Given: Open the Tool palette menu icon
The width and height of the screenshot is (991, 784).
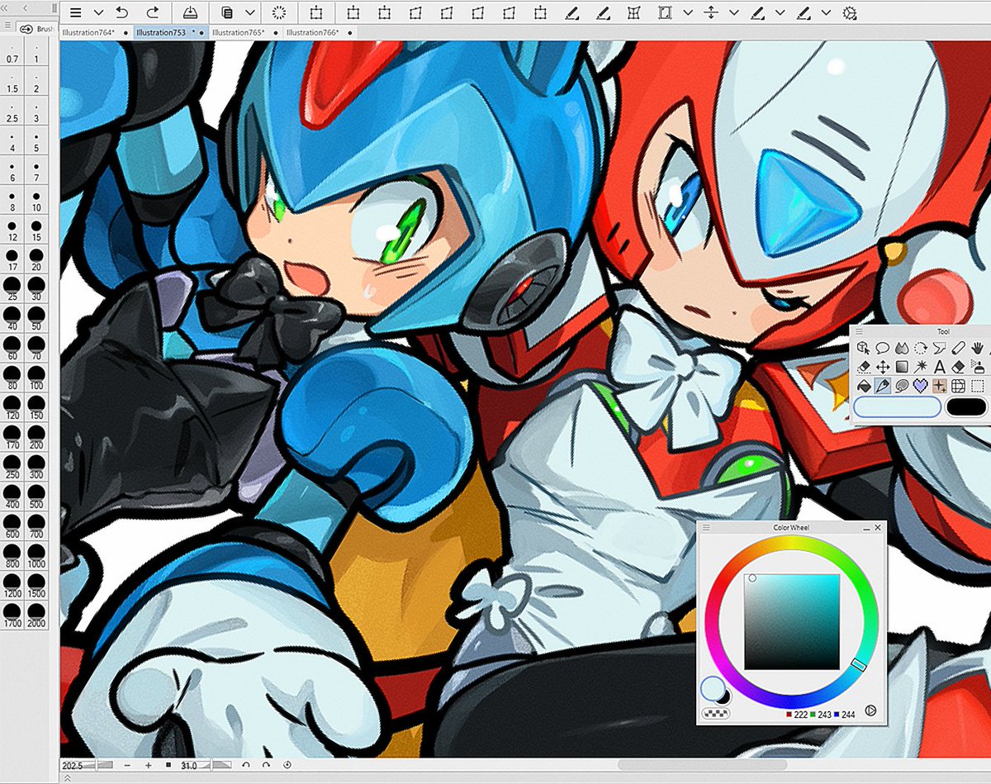Looking at the screenshot, I should pos(859,331).
